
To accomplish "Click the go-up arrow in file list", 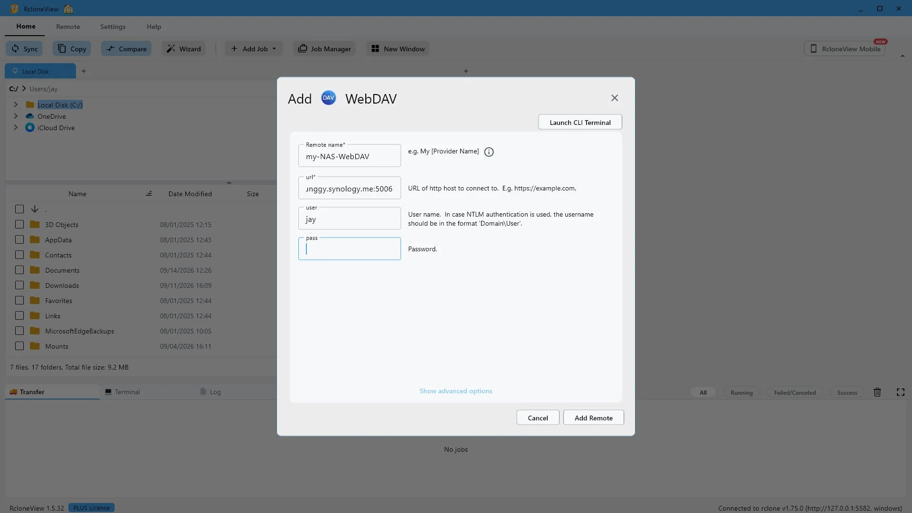I will coord(35,209).
